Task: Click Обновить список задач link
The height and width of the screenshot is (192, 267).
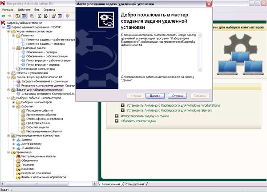Action: [x=138, y=121]
